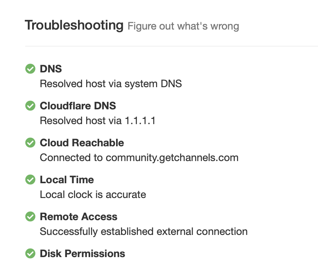318x280 pixels.
Task: Click the Remote Access success check icon
Action: tap(30, 217)
